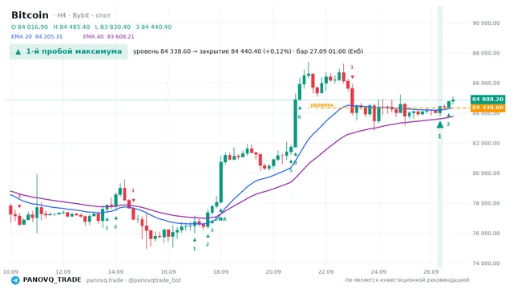This screenshot has width=513, height=289.
Task: Click the '90 000.00' price axis label
Action: [486, 23]
